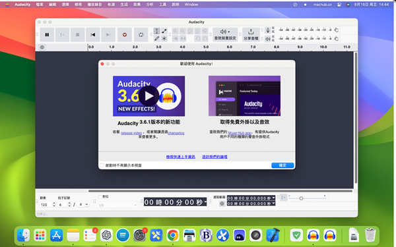Viewport: 396px width, 247px height.
Task: Click the Play button
Action: 62,35
